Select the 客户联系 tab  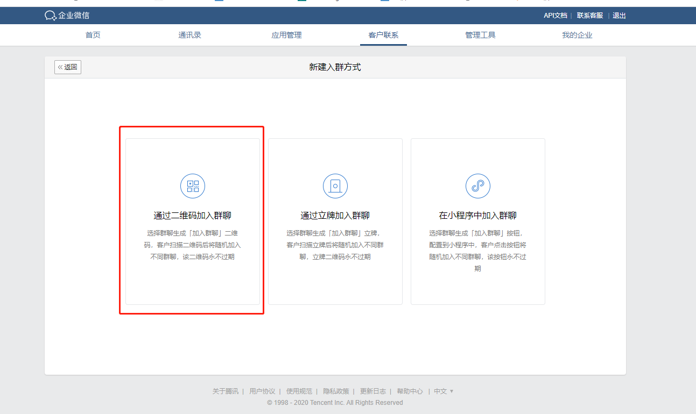click(384, 35)
